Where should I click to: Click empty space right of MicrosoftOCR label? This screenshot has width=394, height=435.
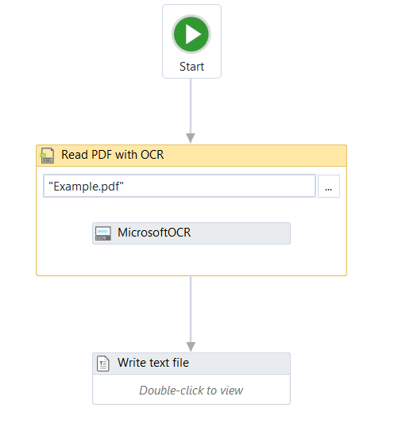coord(240,233)
